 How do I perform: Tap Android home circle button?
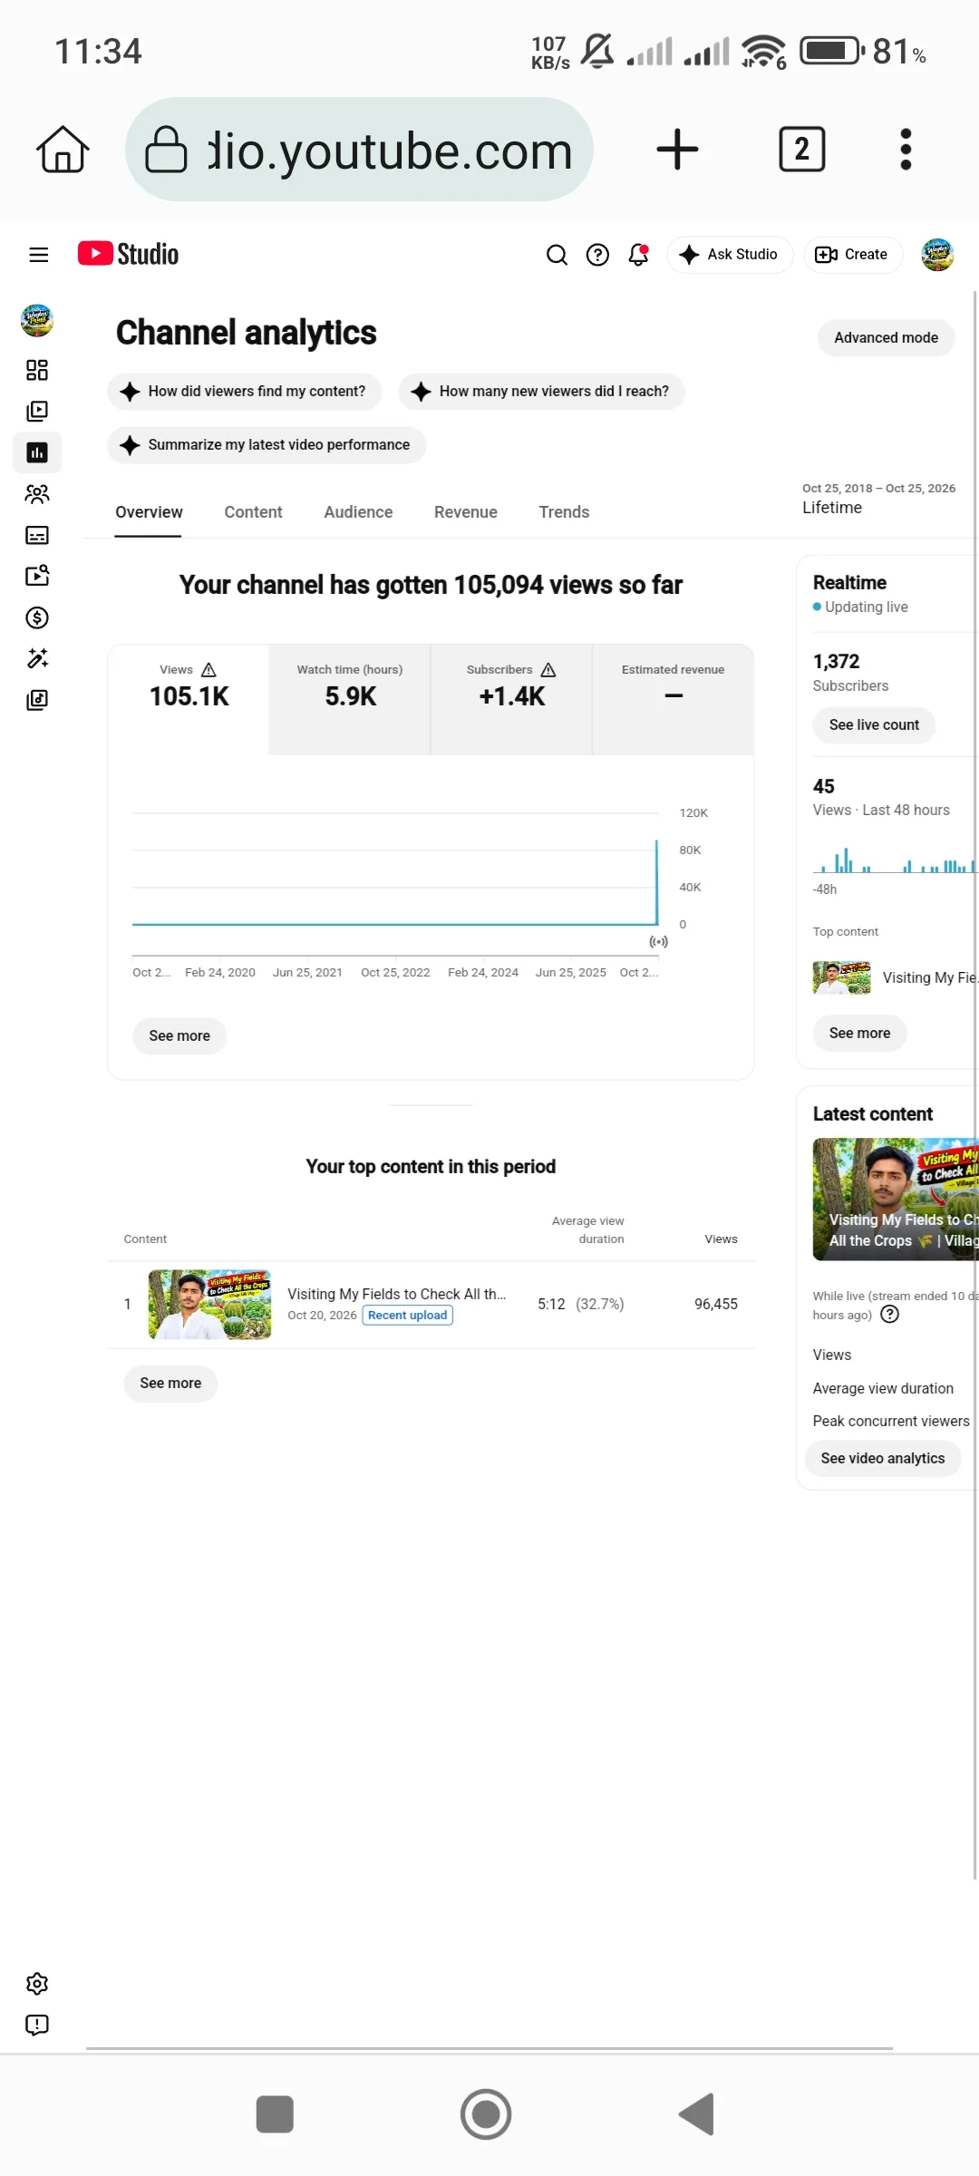pyautogui.click(x=486, y=2114)
